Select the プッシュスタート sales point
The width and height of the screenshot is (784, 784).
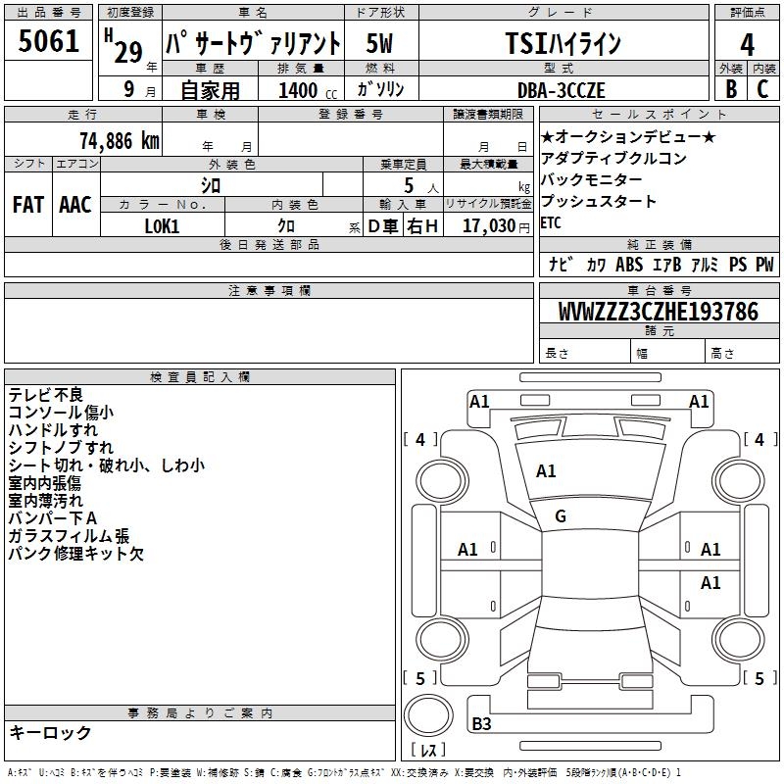pos(599,201)
